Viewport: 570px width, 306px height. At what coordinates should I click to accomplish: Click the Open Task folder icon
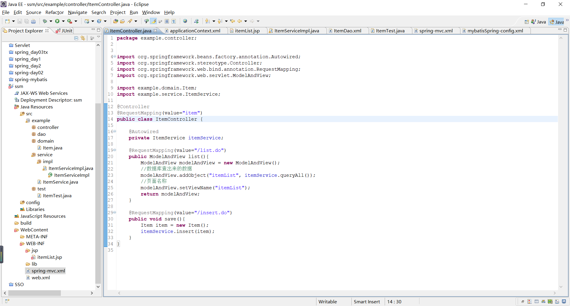[x=122, y=21]
